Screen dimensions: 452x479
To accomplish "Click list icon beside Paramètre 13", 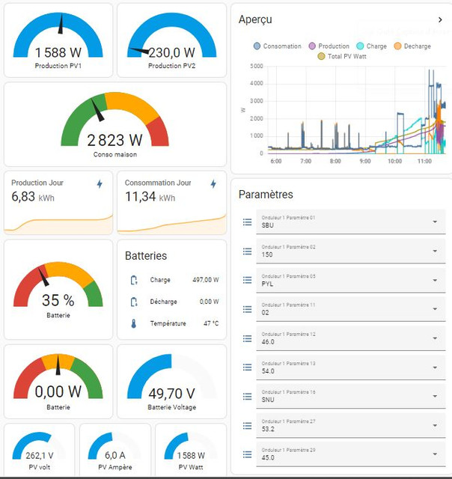I will (x=248, y=367).
